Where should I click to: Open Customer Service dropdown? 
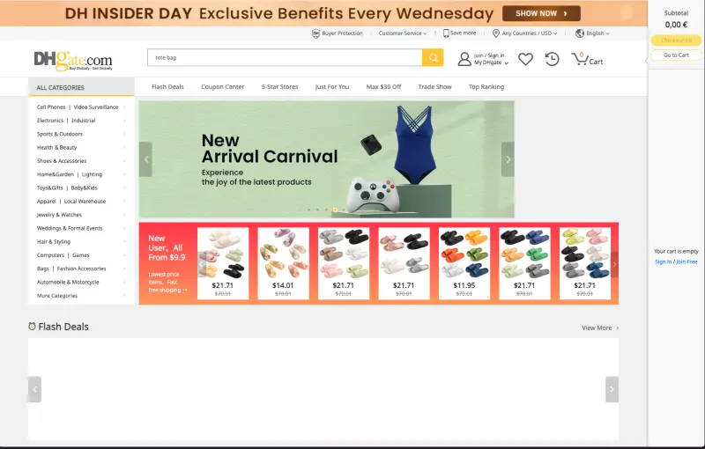coord(403,33)
